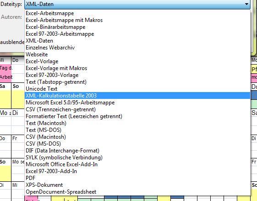Image resolution: width=257 pixels, height=201 pixels.
Task: Select OpenDocument-Spreadsheet format
Action: click(x=137, y=192)
